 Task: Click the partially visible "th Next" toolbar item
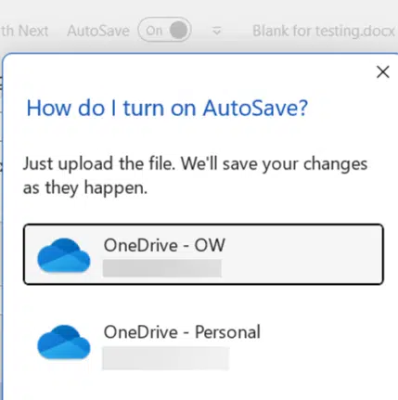tap(24, 31)
